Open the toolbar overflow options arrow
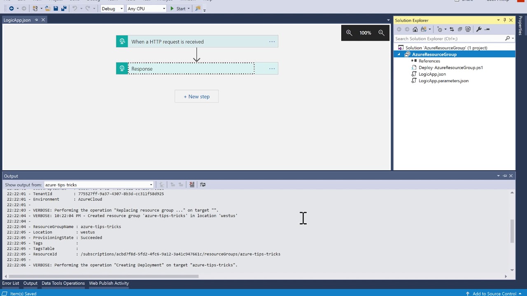This screenshot has width=527, height=296. point(205,10)
